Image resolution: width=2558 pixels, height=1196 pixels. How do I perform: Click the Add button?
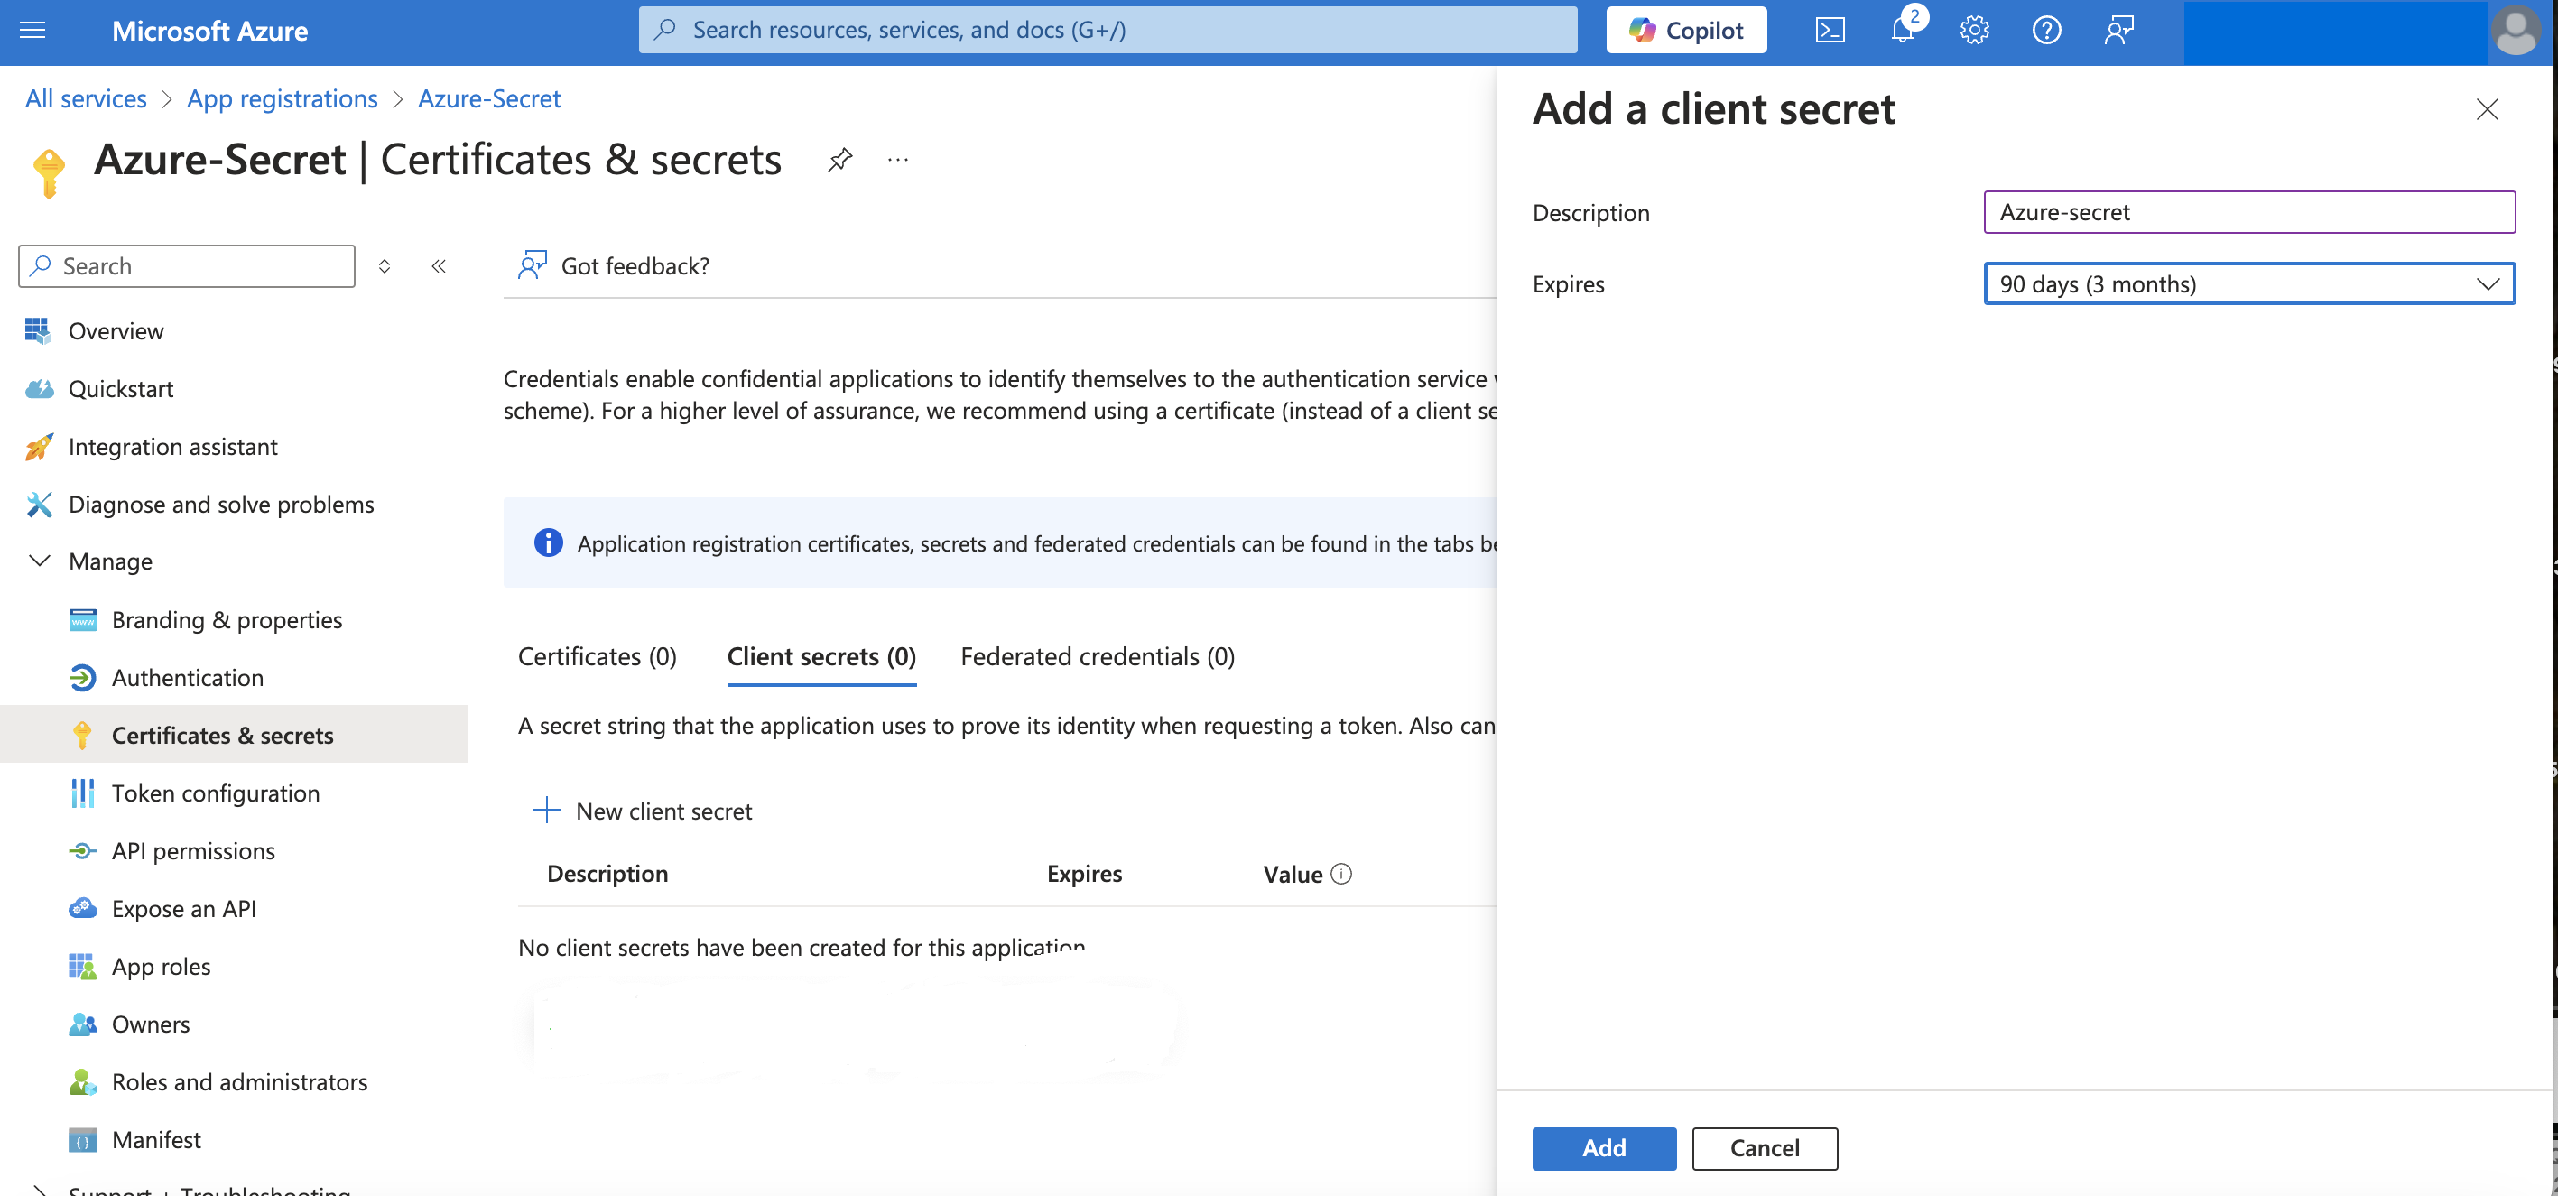pyautogui.click(x=1604, y=1148)
